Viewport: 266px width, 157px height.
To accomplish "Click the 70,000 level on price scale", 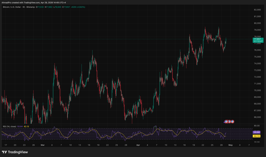I will tap(257, 90).
